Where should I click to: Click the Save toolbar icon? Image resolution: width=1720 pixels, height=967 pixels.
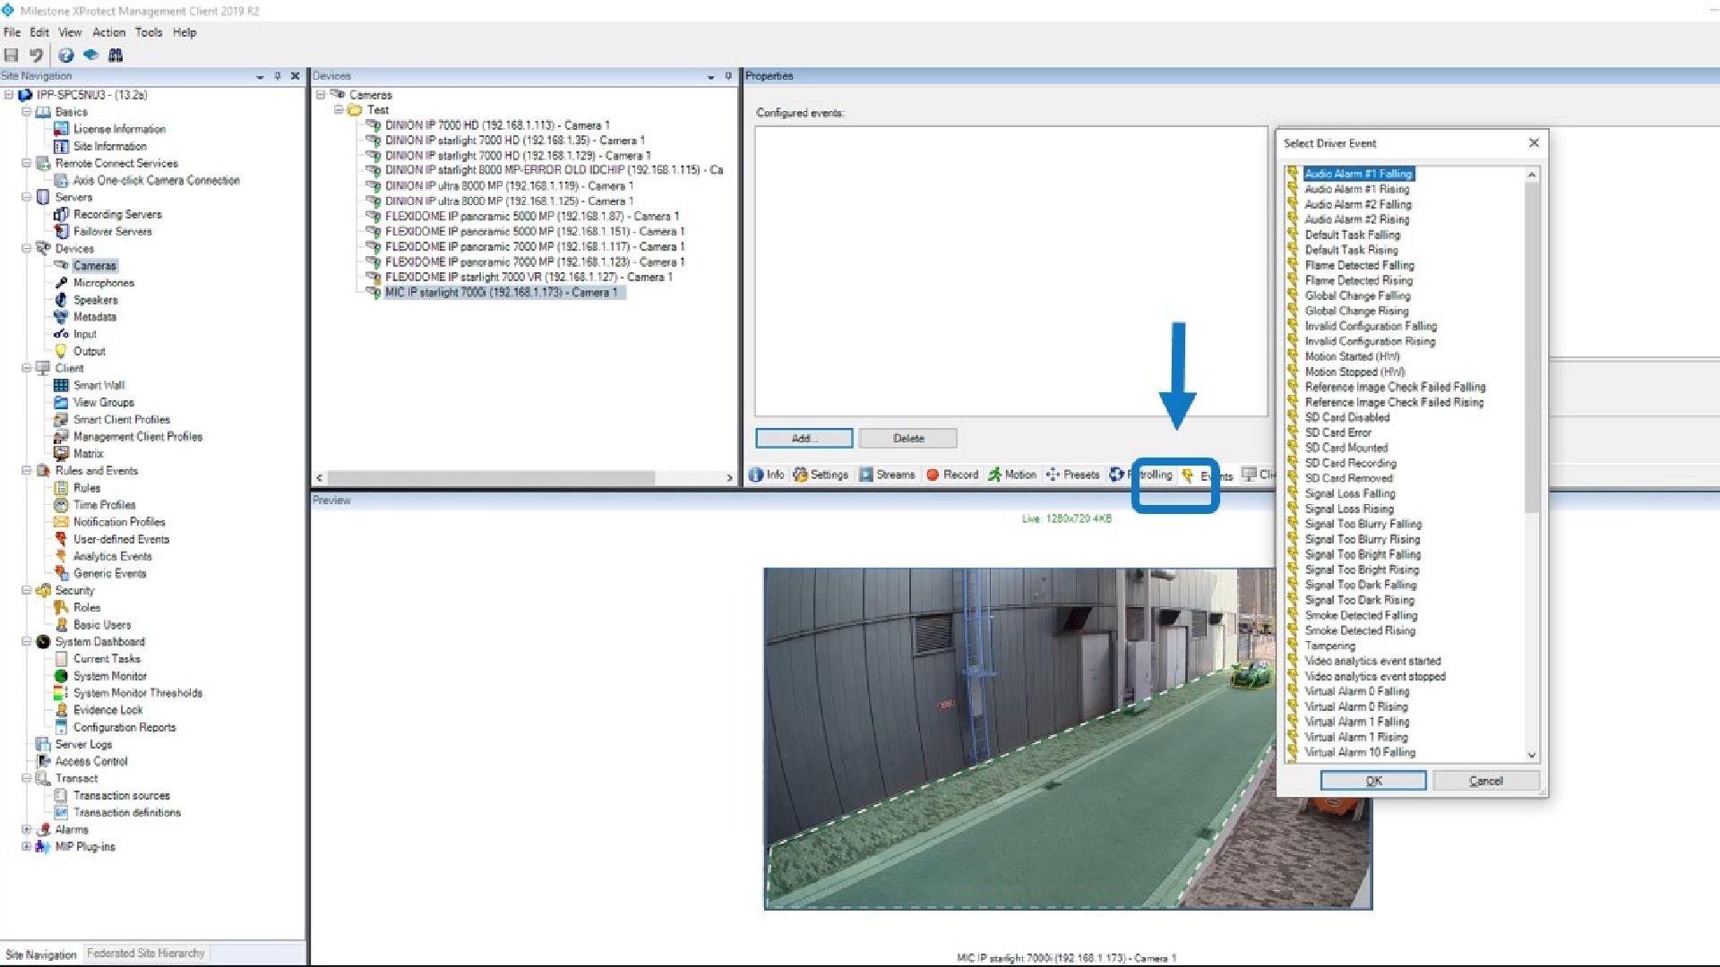pos(12,55)
